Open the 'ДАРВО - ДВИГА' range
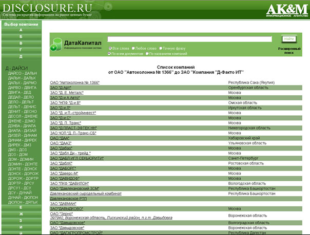The width and height of the screenshot is (310, 235). [x=23, y=88]
